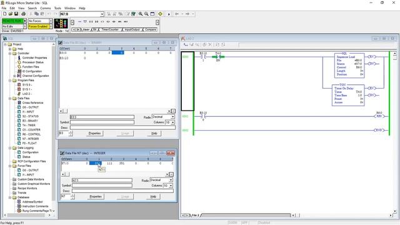Expand the Help folder node
The width and height of the screenshot is (400, 225).
pyautogui.click(x=10, y=49)
